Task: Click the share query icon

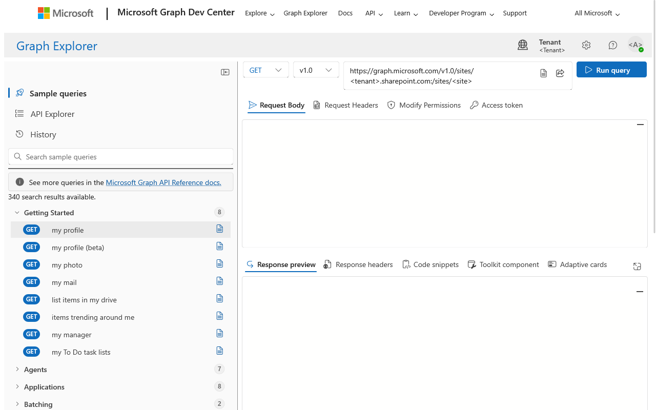Action: click(560, 73)
